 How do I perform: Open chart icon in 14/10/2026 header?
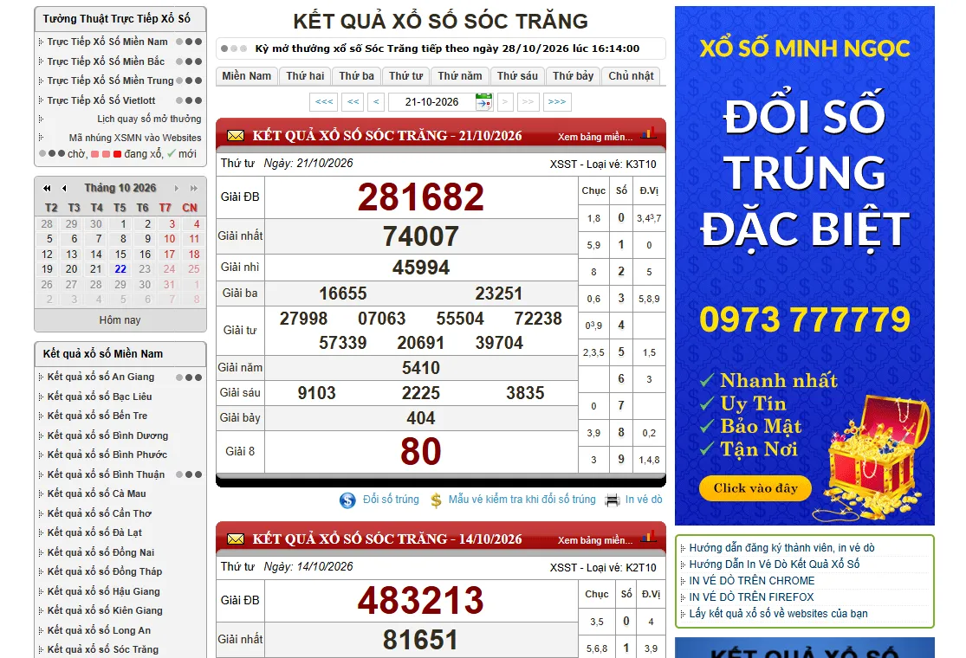(648, 537)
